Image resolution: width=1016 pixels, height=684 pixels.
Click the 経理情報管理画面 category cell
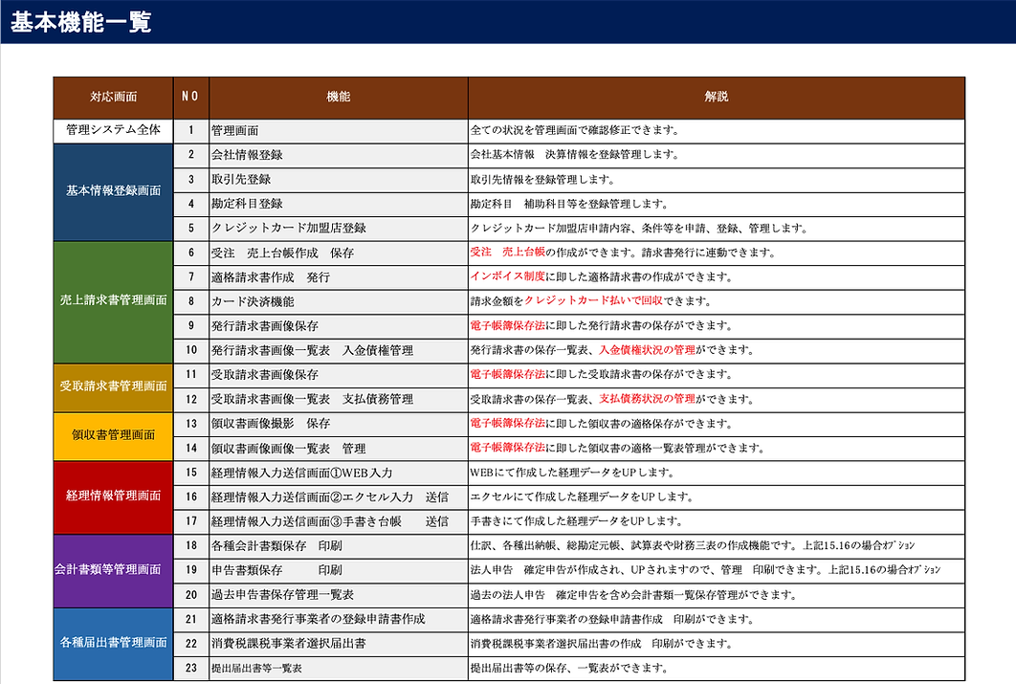pos(114,496)
